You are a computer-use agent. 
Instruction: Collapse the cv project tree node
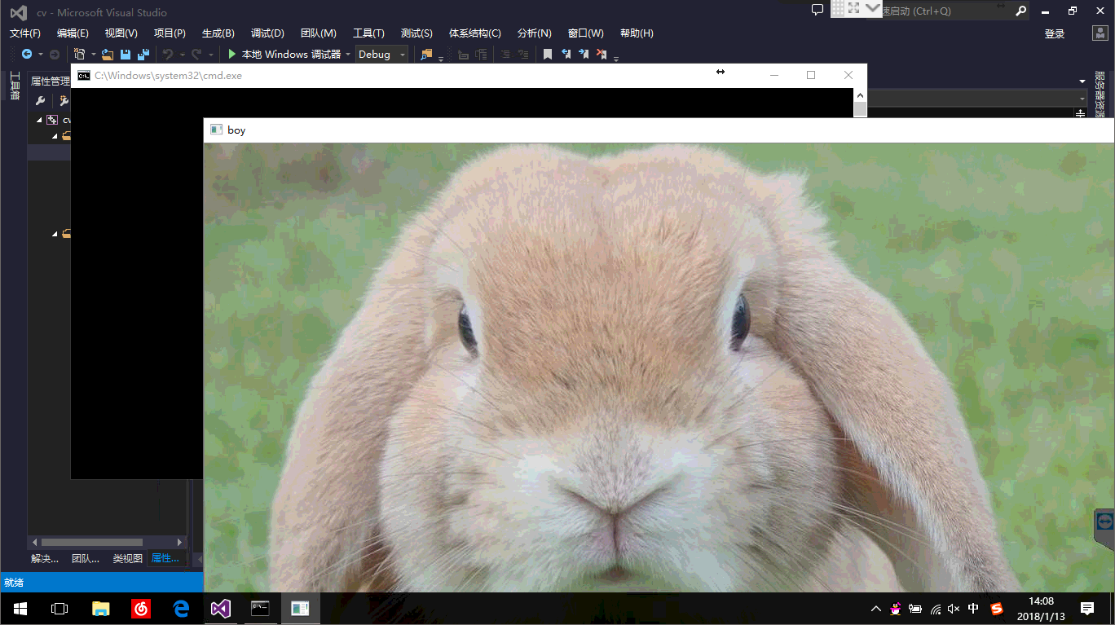(x=39, y=120)
